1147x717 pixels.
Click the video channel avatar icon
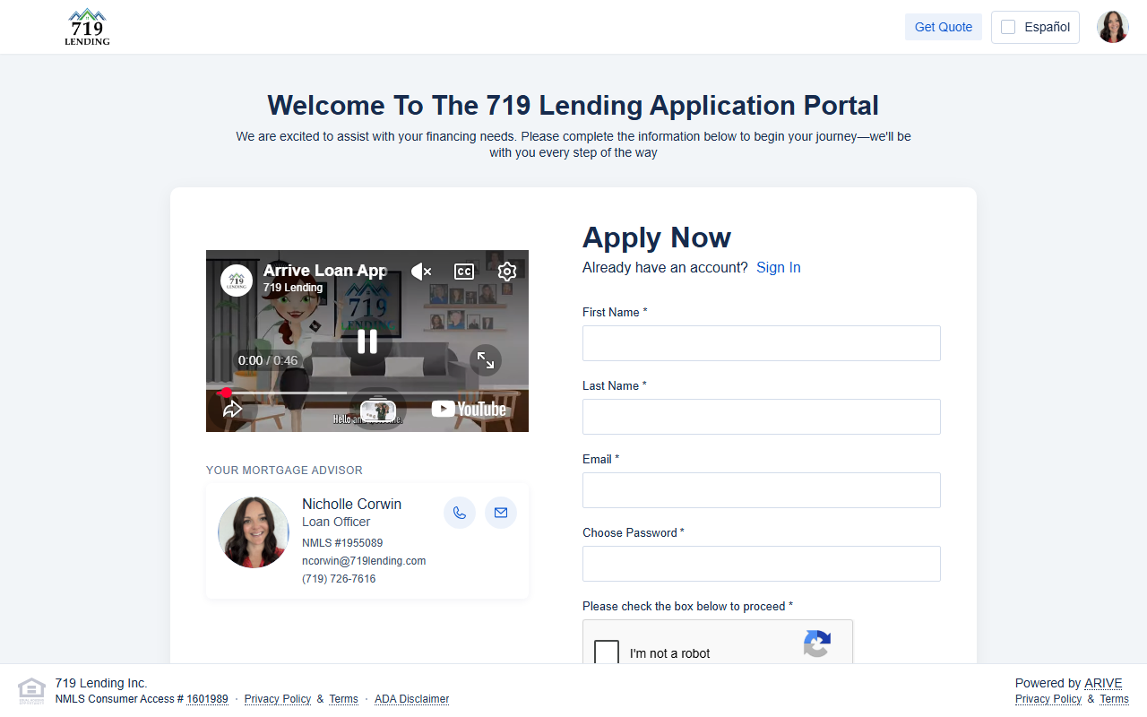point(237,280)
